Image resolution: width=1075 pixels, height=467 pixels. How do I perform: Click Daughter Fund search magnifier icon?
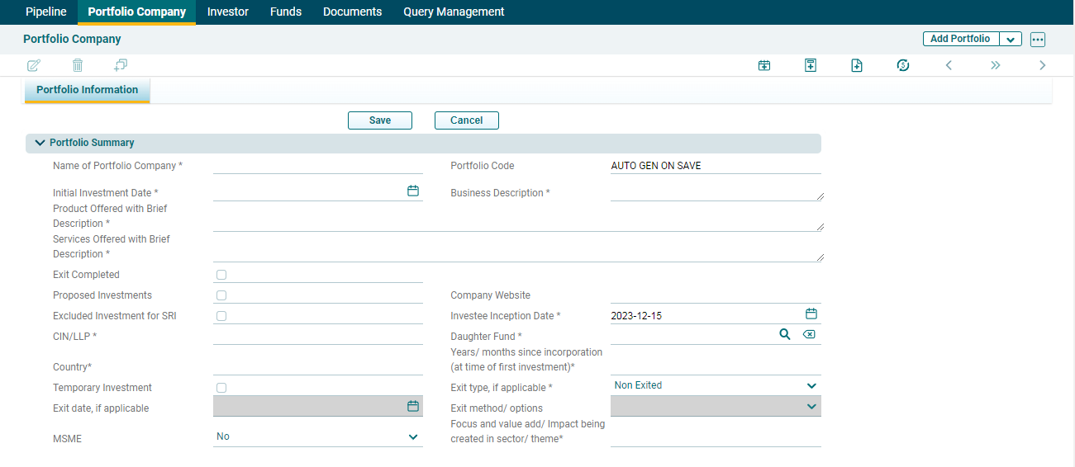tap(785, 334)
